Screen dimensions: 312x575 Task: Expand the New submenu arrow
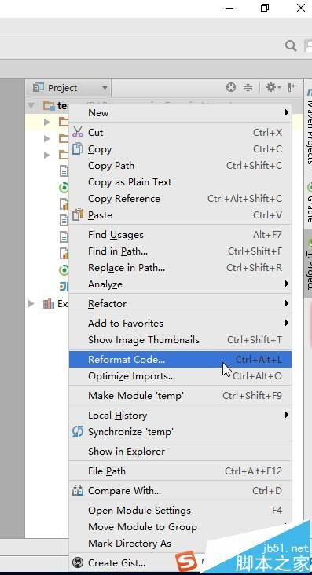[287, 112]
